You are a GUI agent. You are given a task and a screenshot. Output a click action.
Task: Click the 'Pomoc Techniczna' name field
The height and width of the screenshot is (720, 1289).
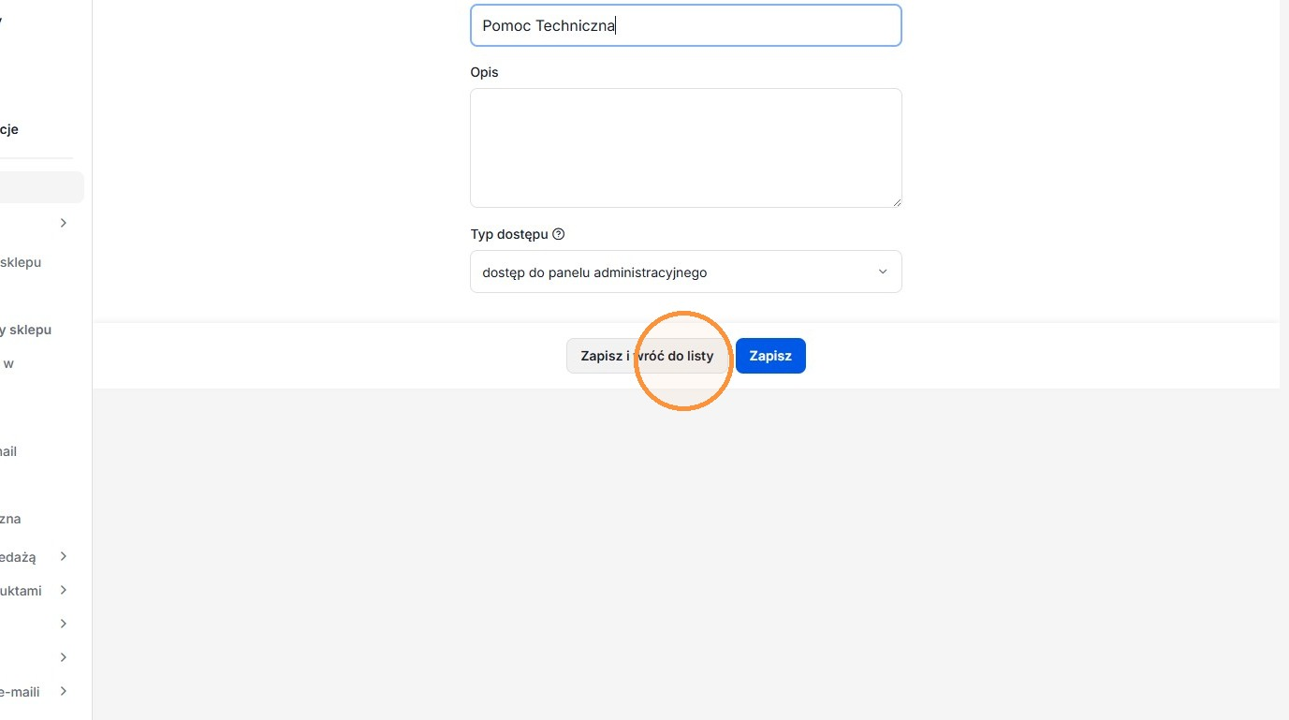coord(685,25)
